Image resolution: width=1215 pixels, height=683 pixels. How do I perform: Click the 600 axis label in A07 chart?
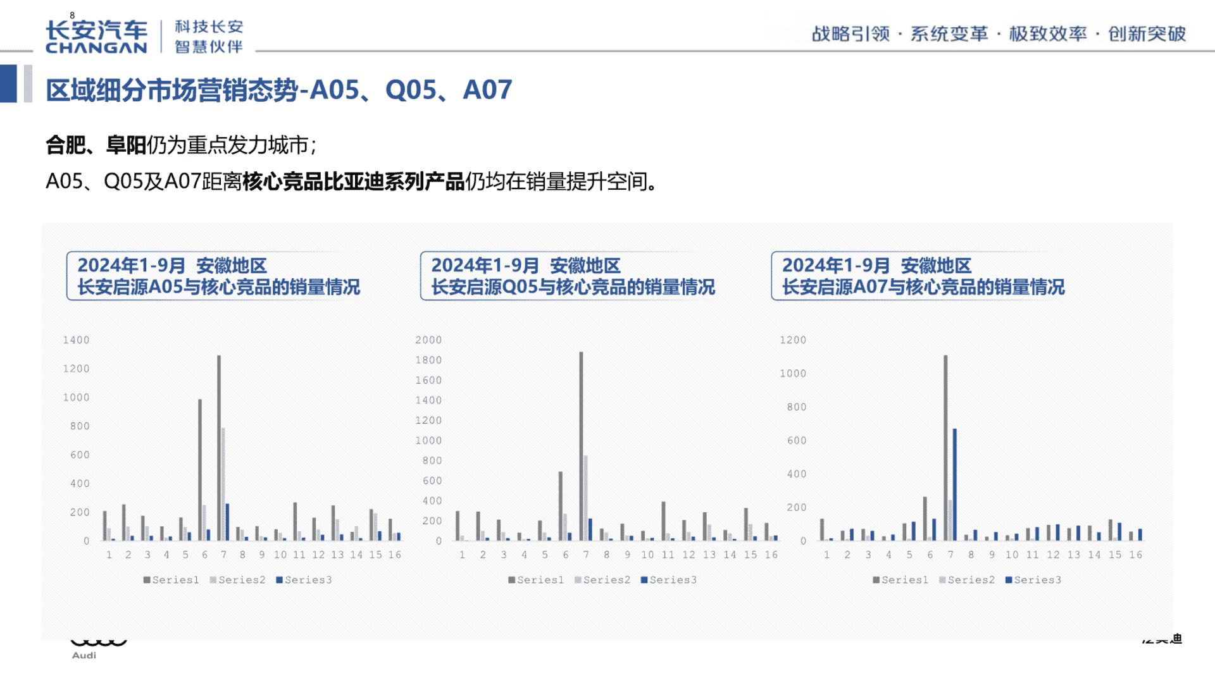[x=797, y=441]
